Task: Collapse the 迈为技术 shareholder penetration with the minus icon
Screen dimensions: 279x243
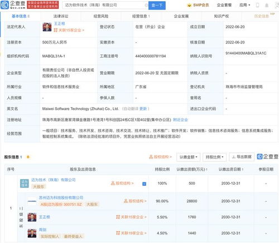Action: pos(144,184)
